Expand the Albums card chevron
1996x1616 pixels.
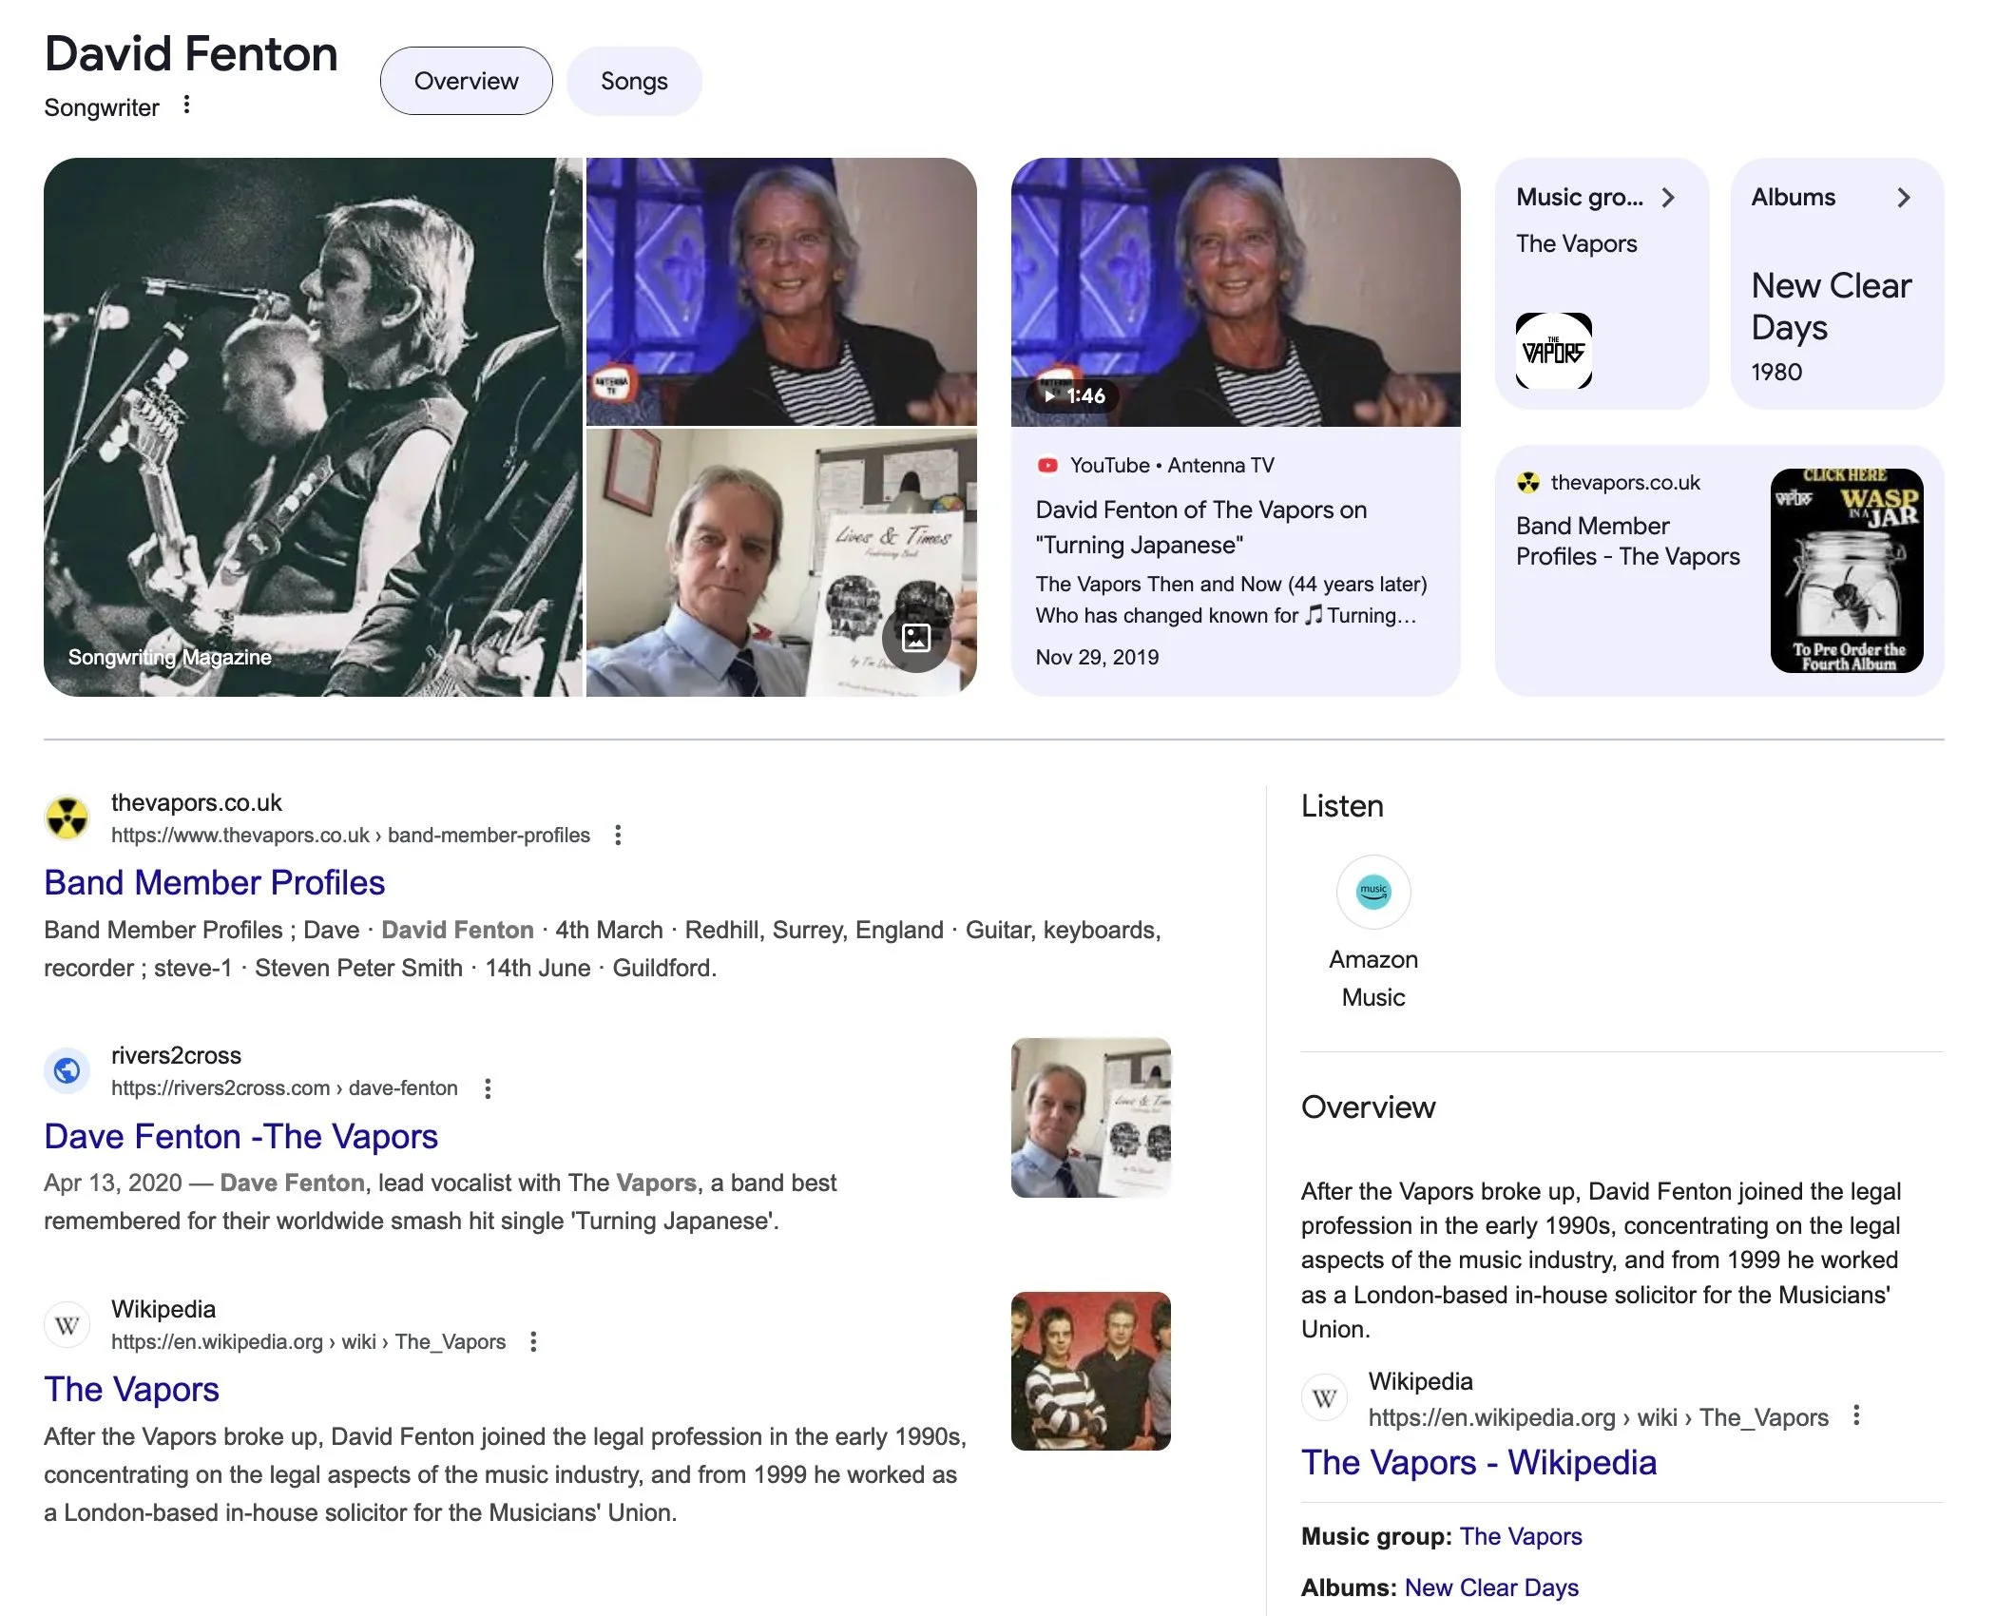1903,198
